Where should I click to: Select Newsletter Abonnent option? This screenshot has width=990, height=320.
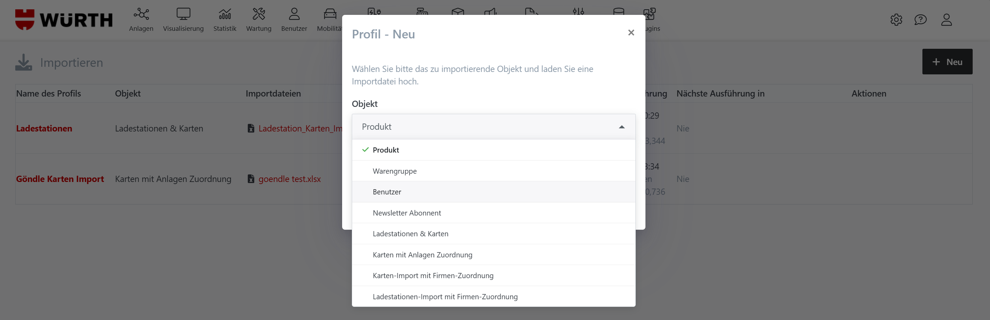(407, 213)
